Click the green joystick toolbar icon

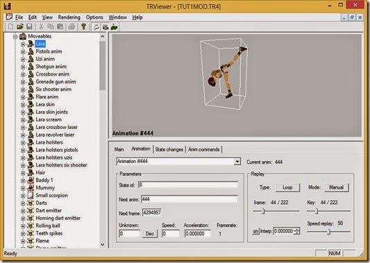115,27
